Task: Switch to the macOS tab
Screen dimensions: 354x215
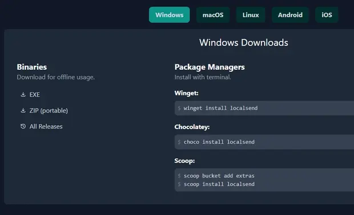Action: 213,15
